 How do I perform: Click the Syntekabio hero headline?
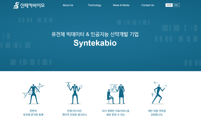[x=95, y=43]
